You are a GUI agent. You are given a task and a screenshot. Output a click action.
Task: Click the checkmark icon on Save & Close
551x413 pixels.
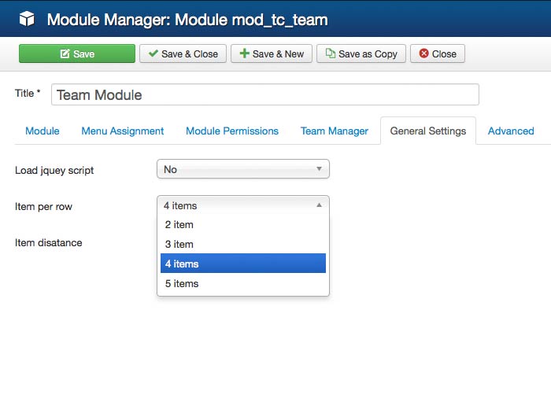pos(153,54)
